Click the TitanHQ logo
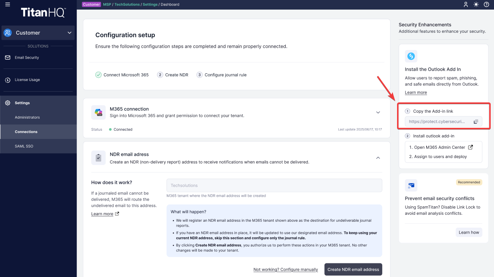 click(x=43, y=13)
